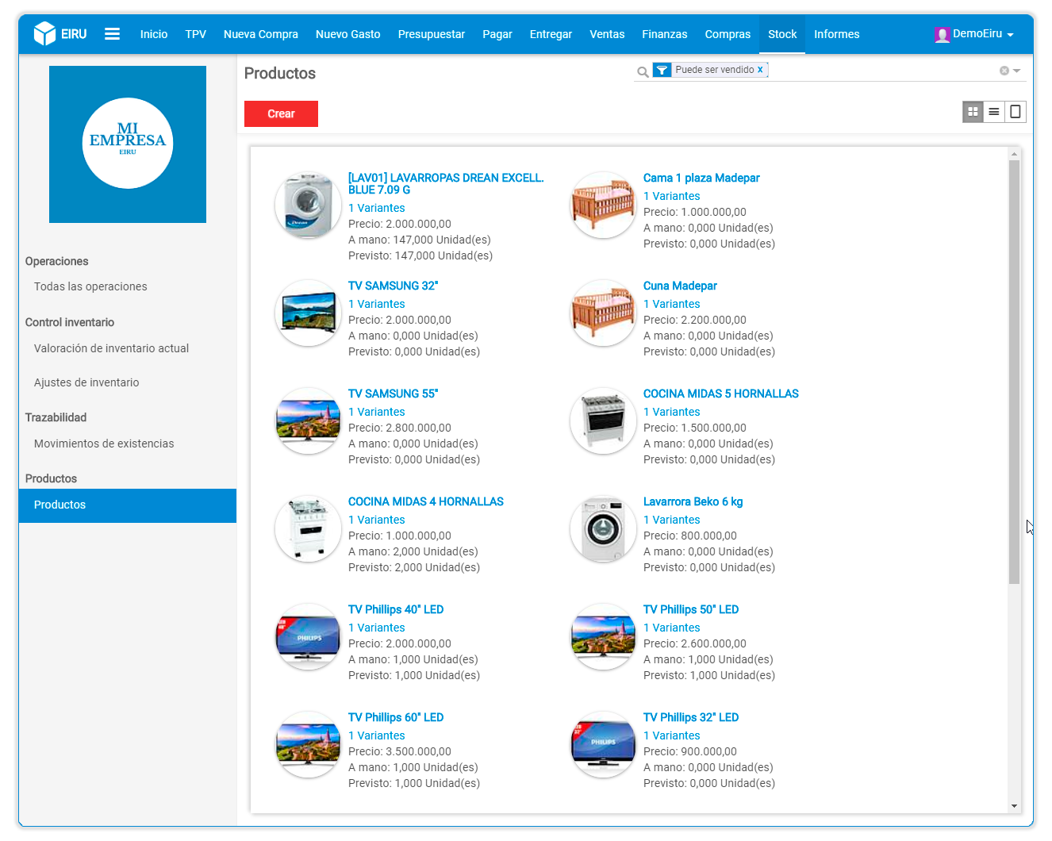Click the scrollbar down arrow
Viewport: 1052px width, 841px height.
point(1014,806)
